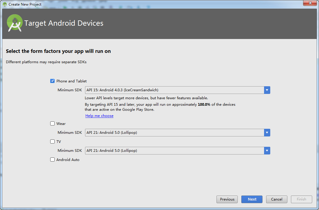This screenshot has width=319, height=210.
Task: Enable the TV form factor checkbox
Action: [52, 141]
